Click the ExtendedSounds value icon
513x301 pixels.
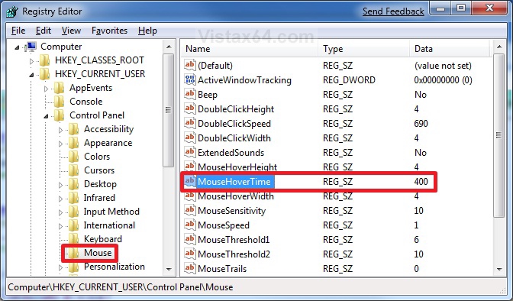pos(190,152)
